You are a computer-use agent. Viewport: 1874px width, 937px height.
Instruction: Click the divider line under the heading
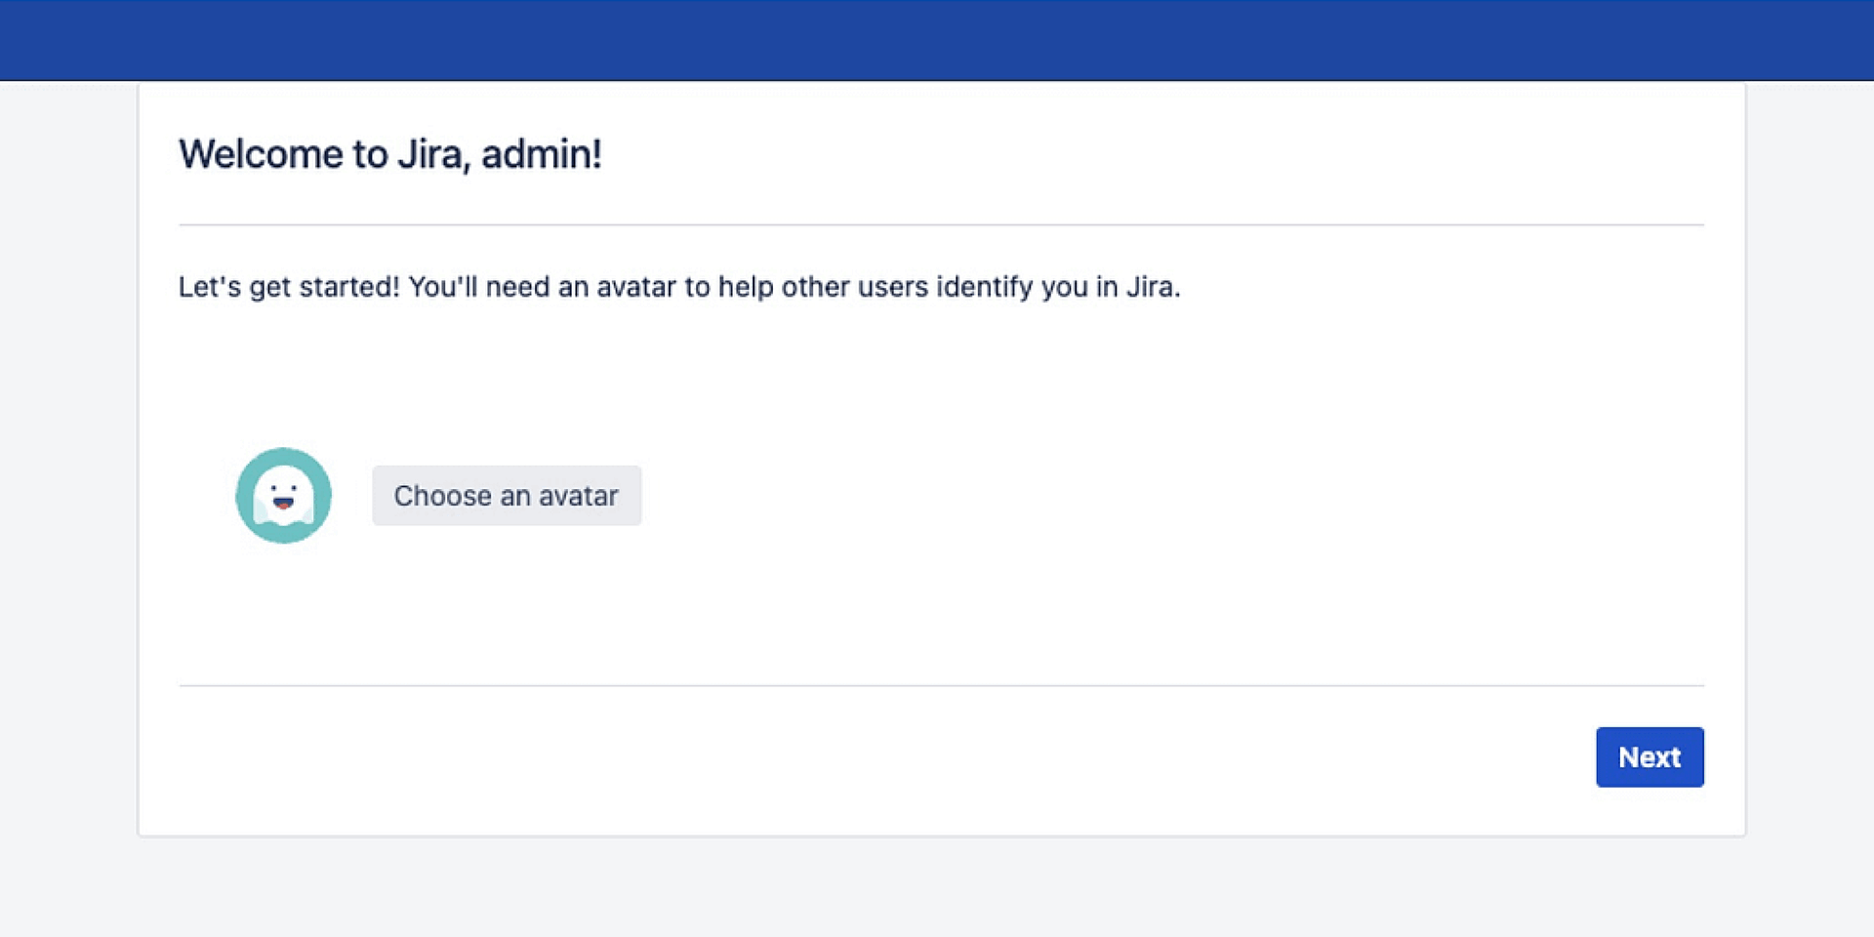point(937,224)
